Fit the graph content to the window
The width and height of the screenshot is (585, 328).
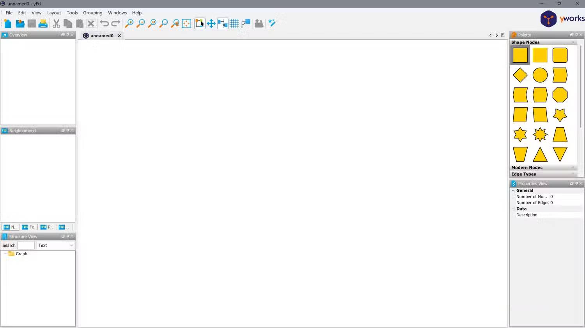tap(186, 24)
